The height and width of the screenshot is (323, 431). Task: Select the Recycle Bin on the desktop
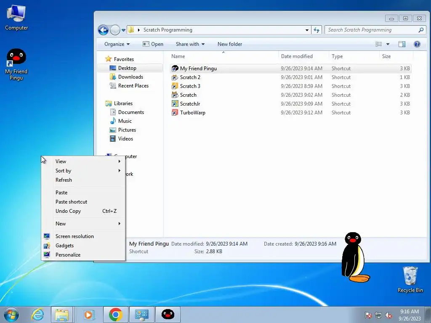tap(410, 280)
